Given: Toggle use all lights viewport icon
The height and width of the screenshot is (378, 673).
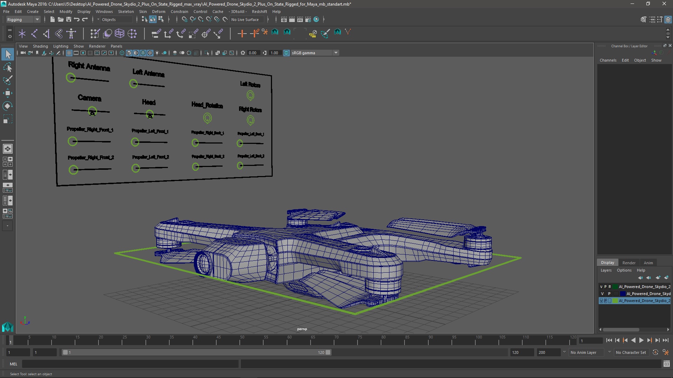Looking at the screenshot, I should tap(157, 53).
